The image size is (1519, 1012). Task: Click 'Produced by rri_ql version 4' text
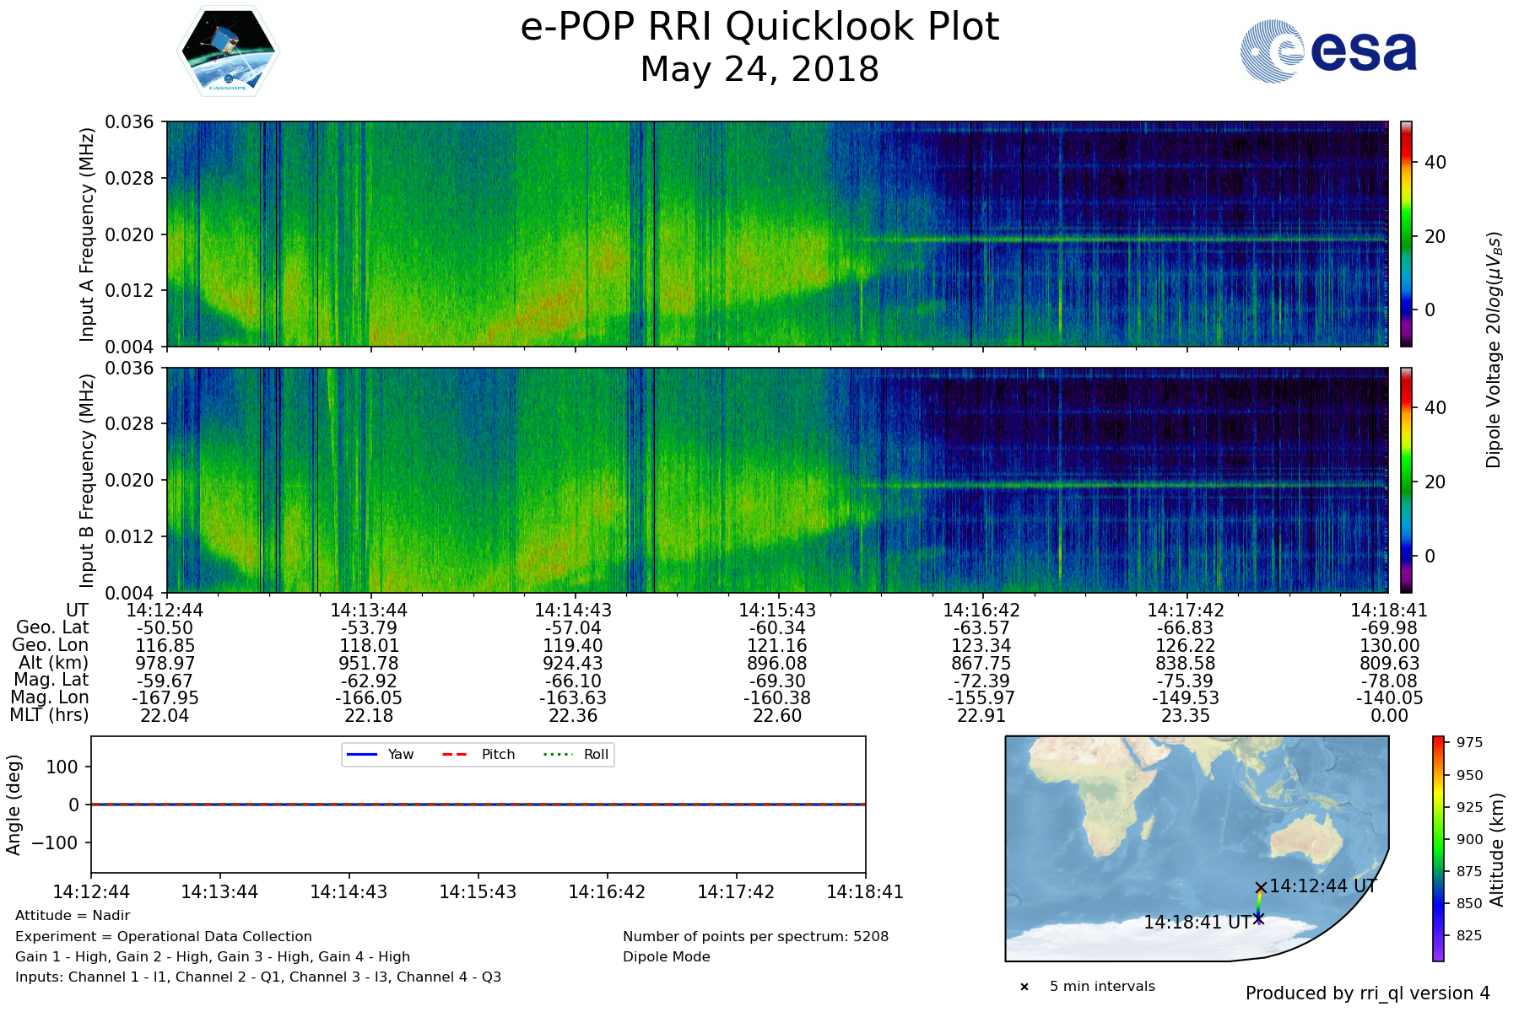tap(1367, 993)
